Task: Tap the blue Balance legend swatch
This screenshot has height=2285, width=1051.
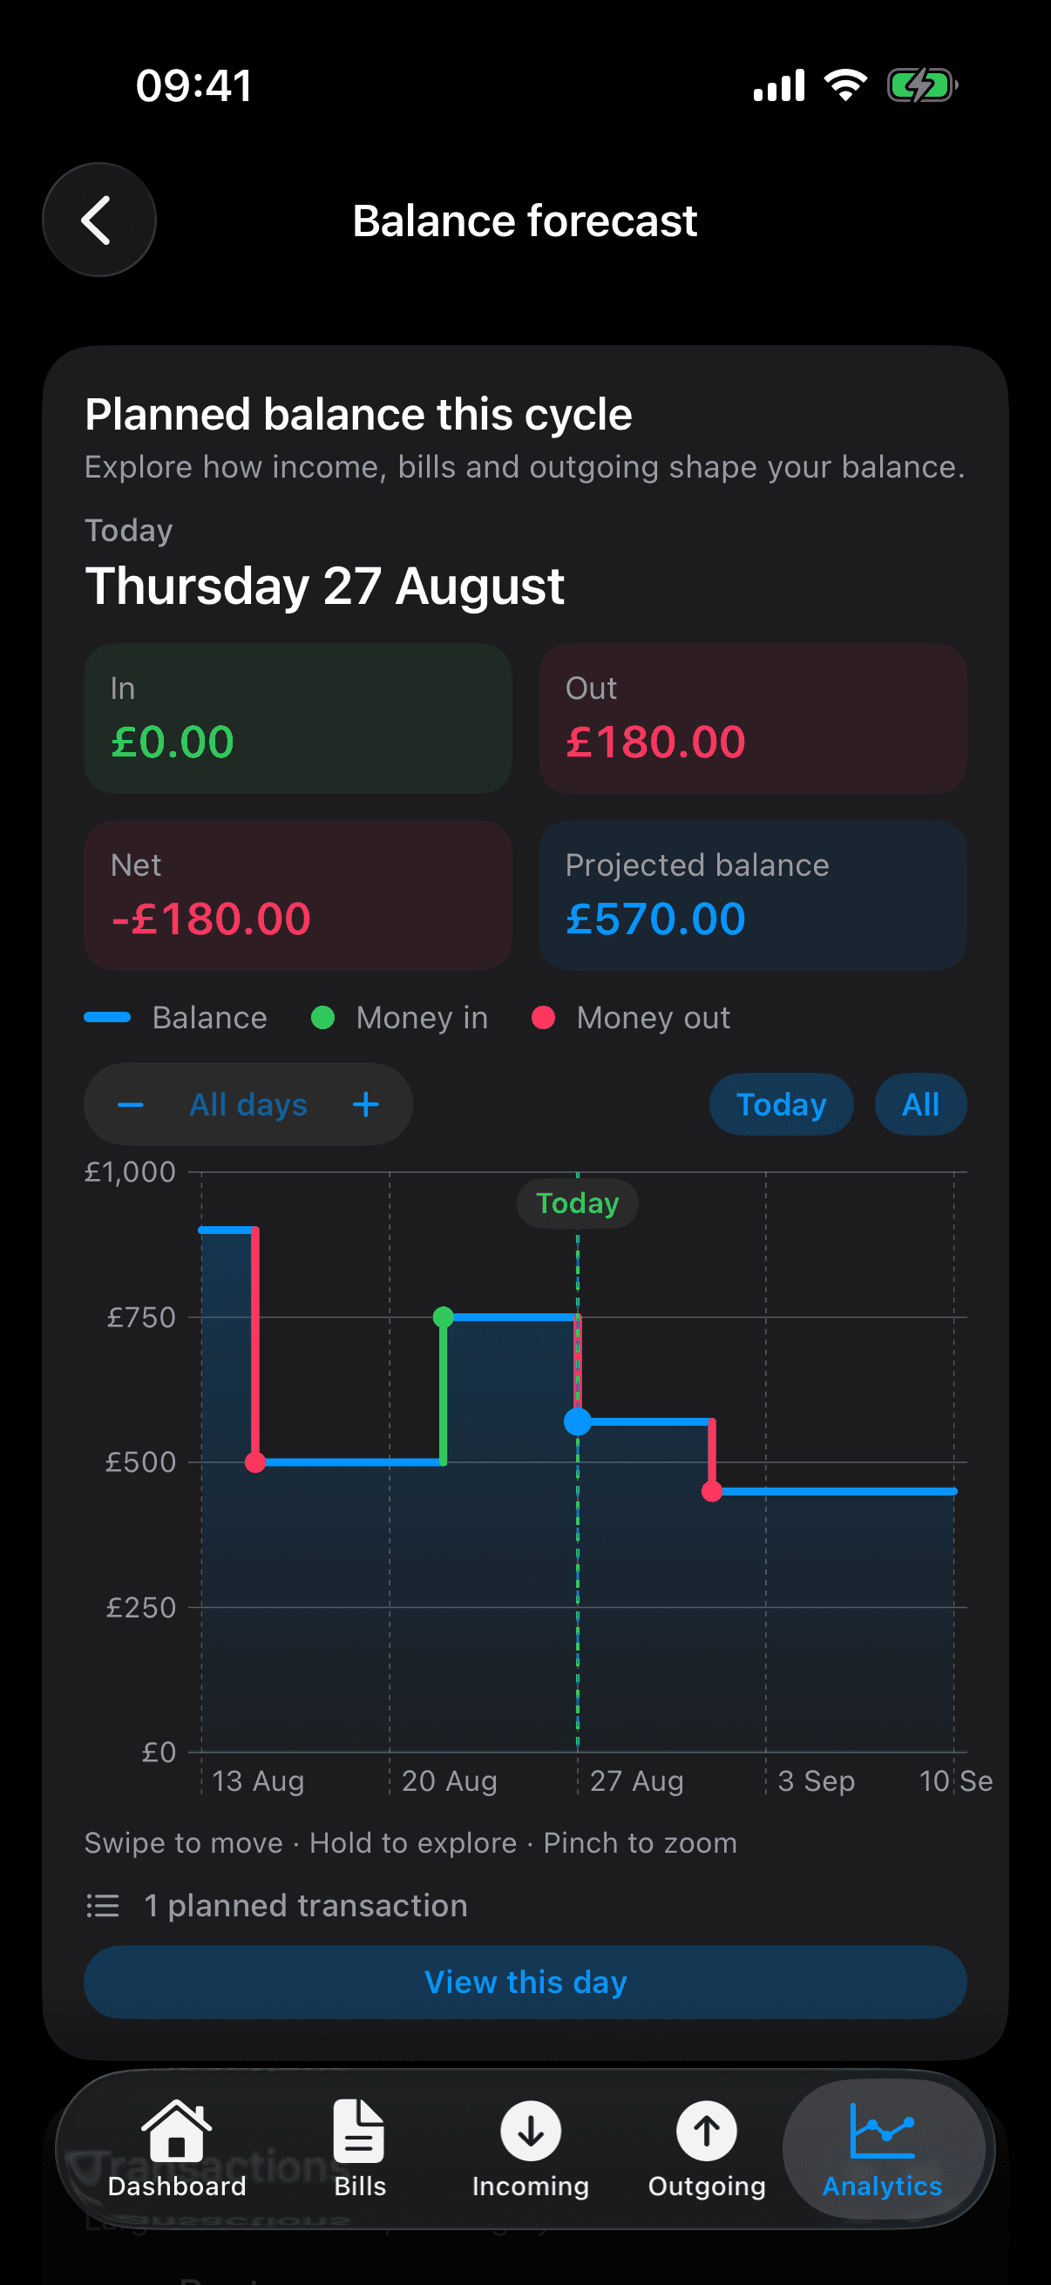Action: [x=107, y=1017]
